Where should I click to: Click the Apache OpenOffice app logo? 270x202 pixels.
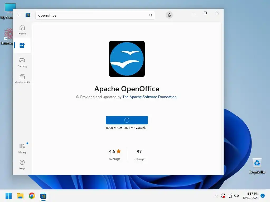point(127,59)
